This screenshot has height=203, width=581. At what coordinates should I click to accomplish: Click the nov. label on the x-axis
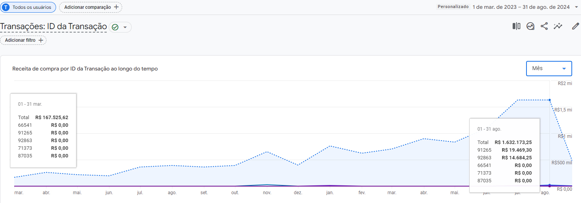(x=267, y=193)
